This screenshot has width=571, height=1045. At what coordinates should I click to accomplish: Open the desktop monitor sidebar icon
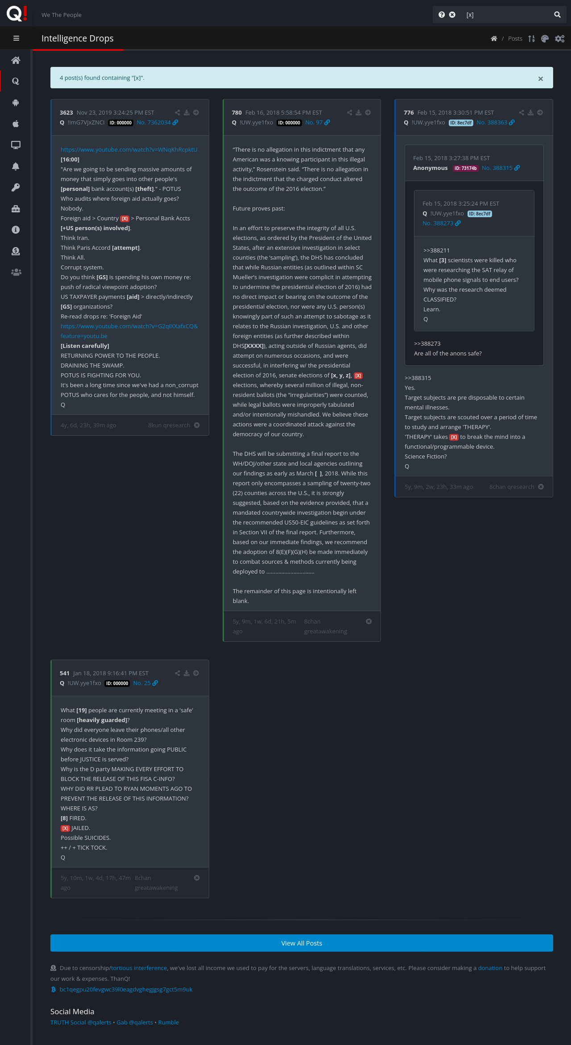(16, 145)
